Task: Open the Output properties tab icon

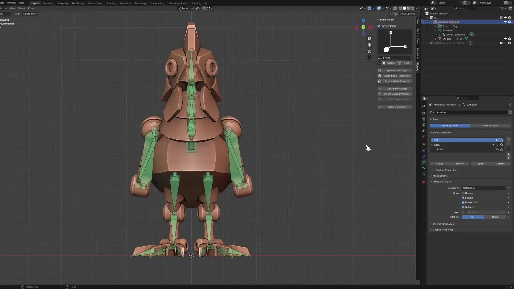Action: click(424, 119)
